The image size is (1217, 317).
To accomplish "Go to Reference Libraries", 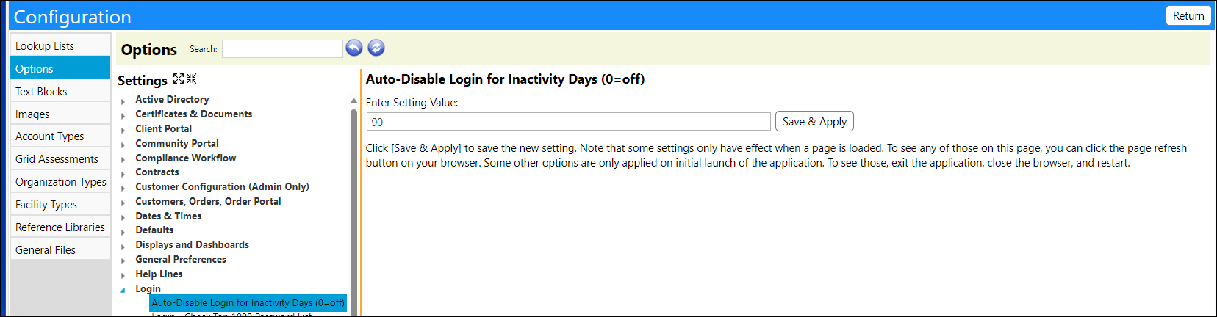I will pyautogui.click(x=60, y=227).
